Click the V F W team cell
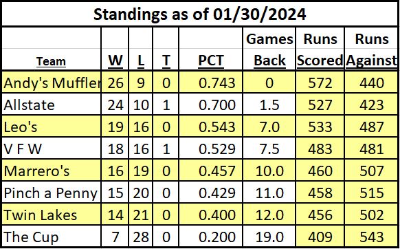 click(x=52, y=148)
